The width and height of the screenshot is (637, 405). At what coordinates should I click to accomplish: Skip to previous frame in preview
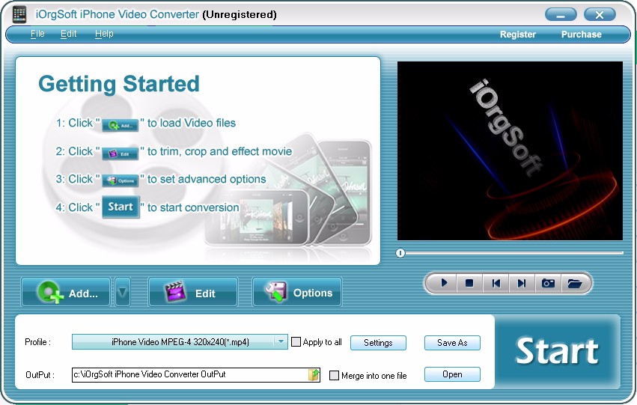point(496,283)
